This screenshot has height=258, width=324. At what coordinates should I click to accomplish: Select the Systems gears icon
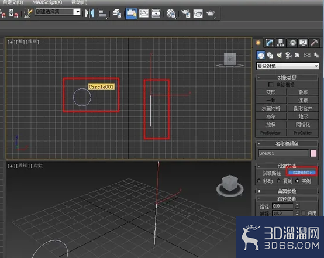coord(316,55)
